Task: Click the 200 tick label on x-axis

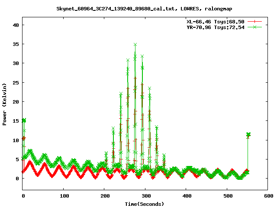Action: tap(104, 196)
